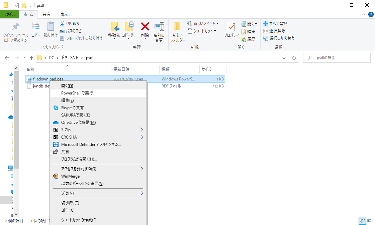Open Shortcut (ショートカット) dropdown in ribbon

(202, 31)
